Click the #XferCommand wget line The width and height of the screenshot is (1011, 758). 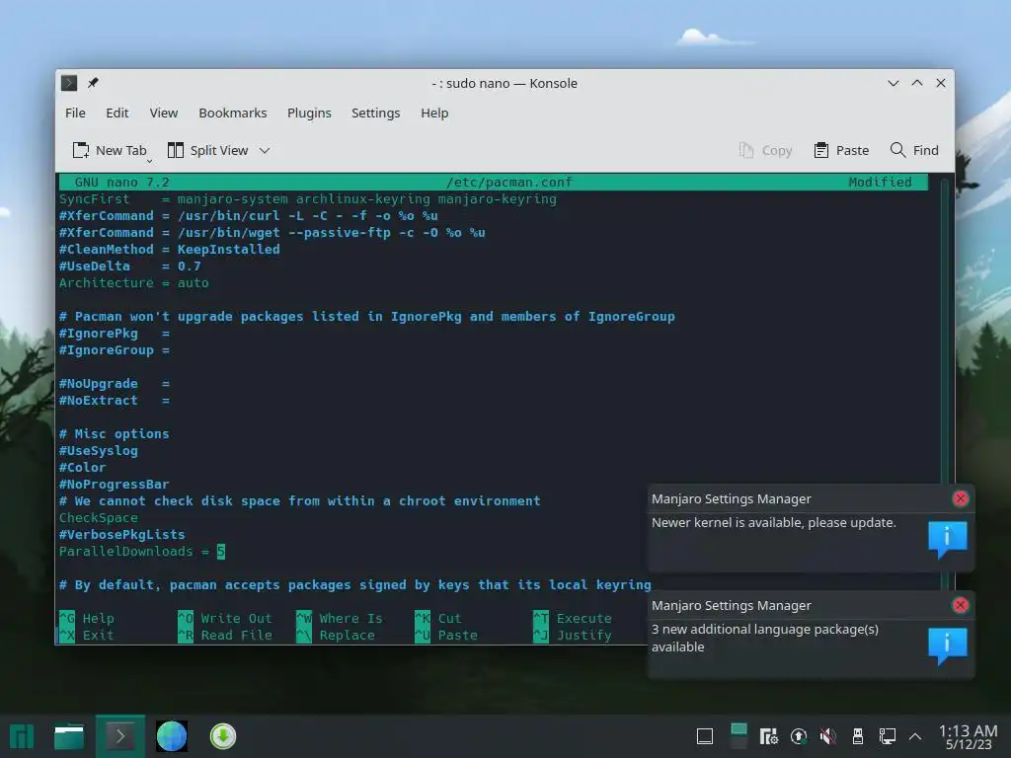272,233
